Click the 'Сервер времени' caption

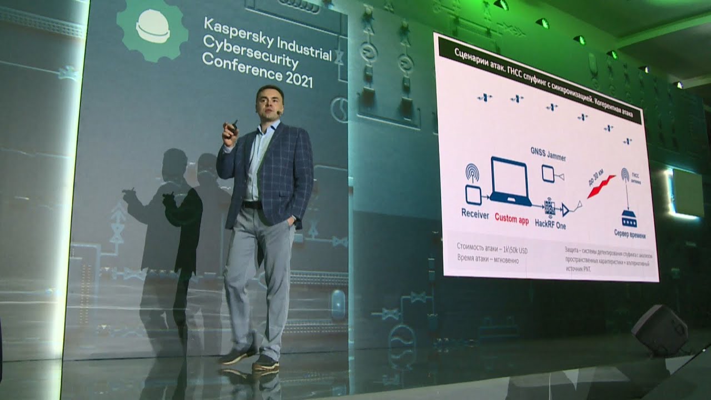pos(629,235)
